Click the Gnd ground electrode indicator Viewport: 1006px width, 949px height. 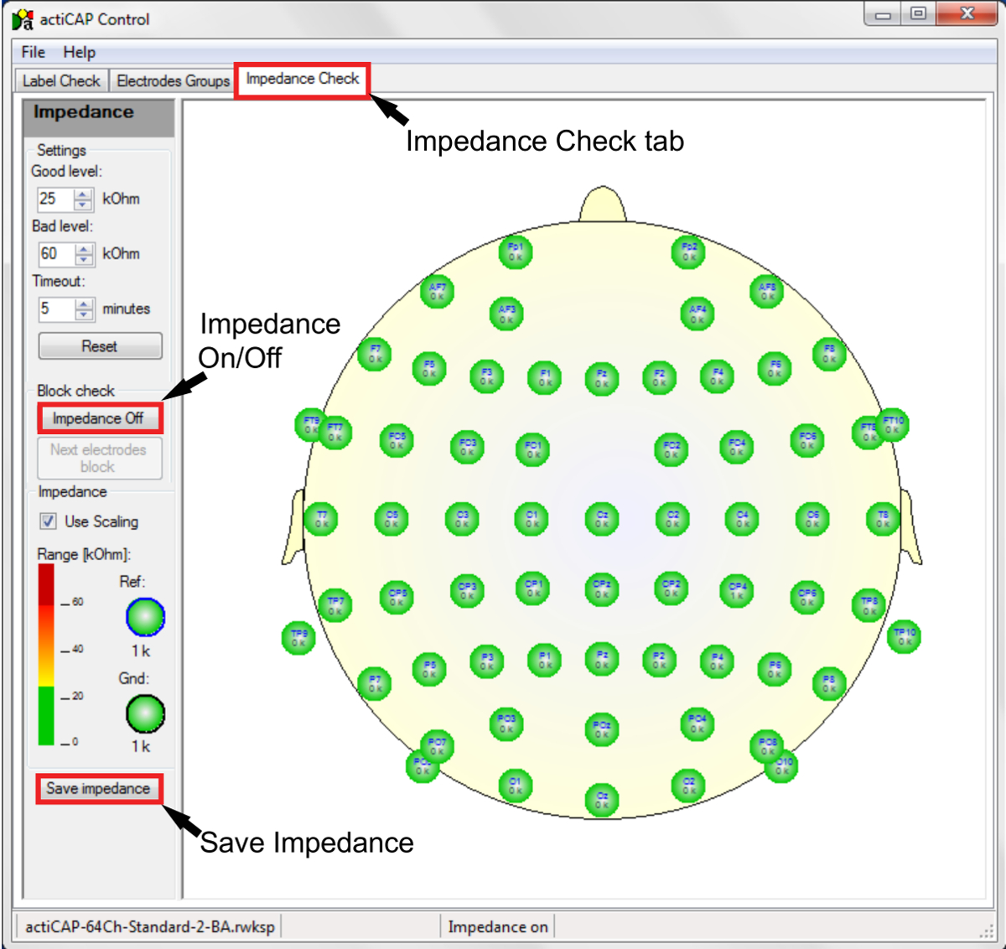tap(145, 713)
